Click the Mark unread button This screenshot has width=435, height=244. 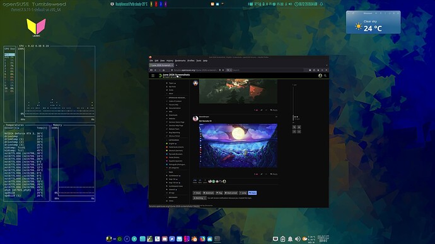231,193
